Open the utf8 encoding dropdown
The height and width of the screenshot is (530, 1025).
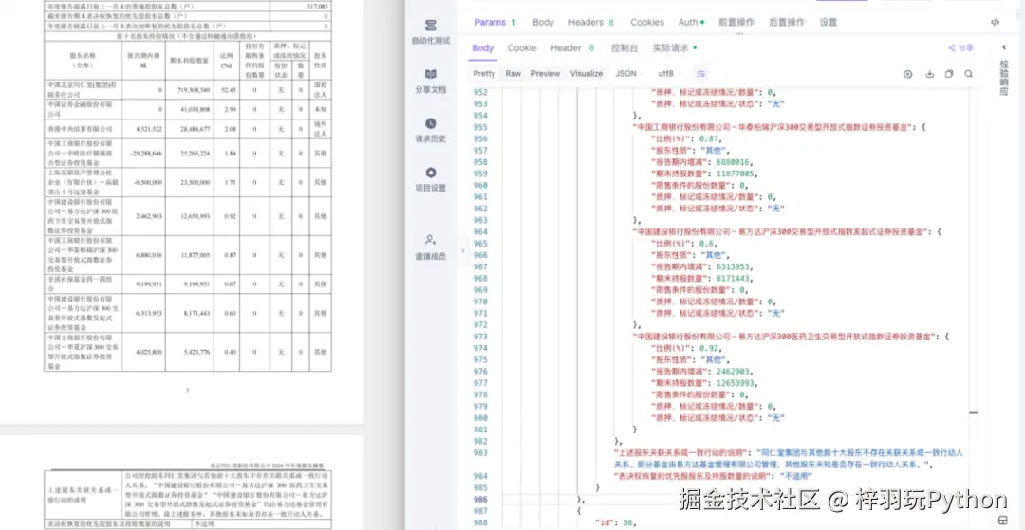coord(670,73)
